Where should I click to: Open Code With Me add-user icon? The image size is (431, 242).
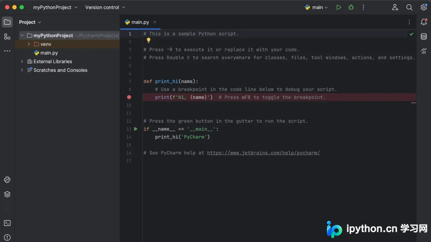395,7
